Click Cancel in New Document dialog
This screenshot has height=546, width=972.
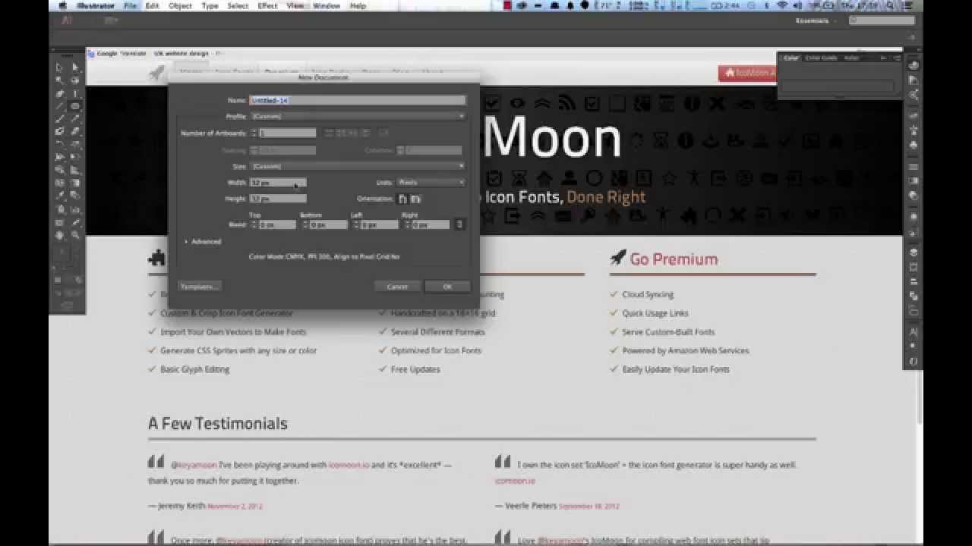pyautogui.click(x=397, y=287)
